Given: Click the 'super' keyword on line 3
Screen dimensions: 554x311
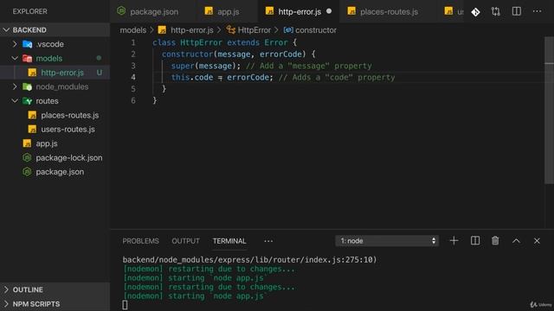Looking at the screenshot, I should (183, 66).
